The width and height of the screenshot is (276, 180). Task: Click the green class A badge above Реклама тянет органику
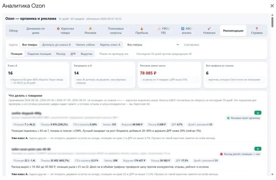pyautogui.click(x=258, y=113)
